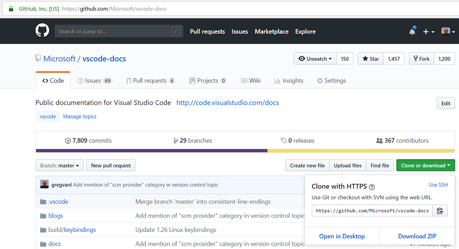The height and width of the screenshot is (249, 459).
Task: Click the contributors people icon
Action: [x=379, y=140]
